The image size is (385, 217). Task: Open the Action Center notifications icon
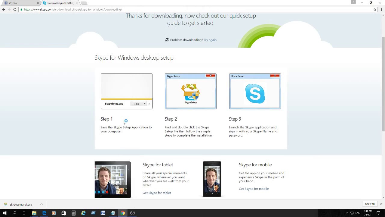pos(378,213)
